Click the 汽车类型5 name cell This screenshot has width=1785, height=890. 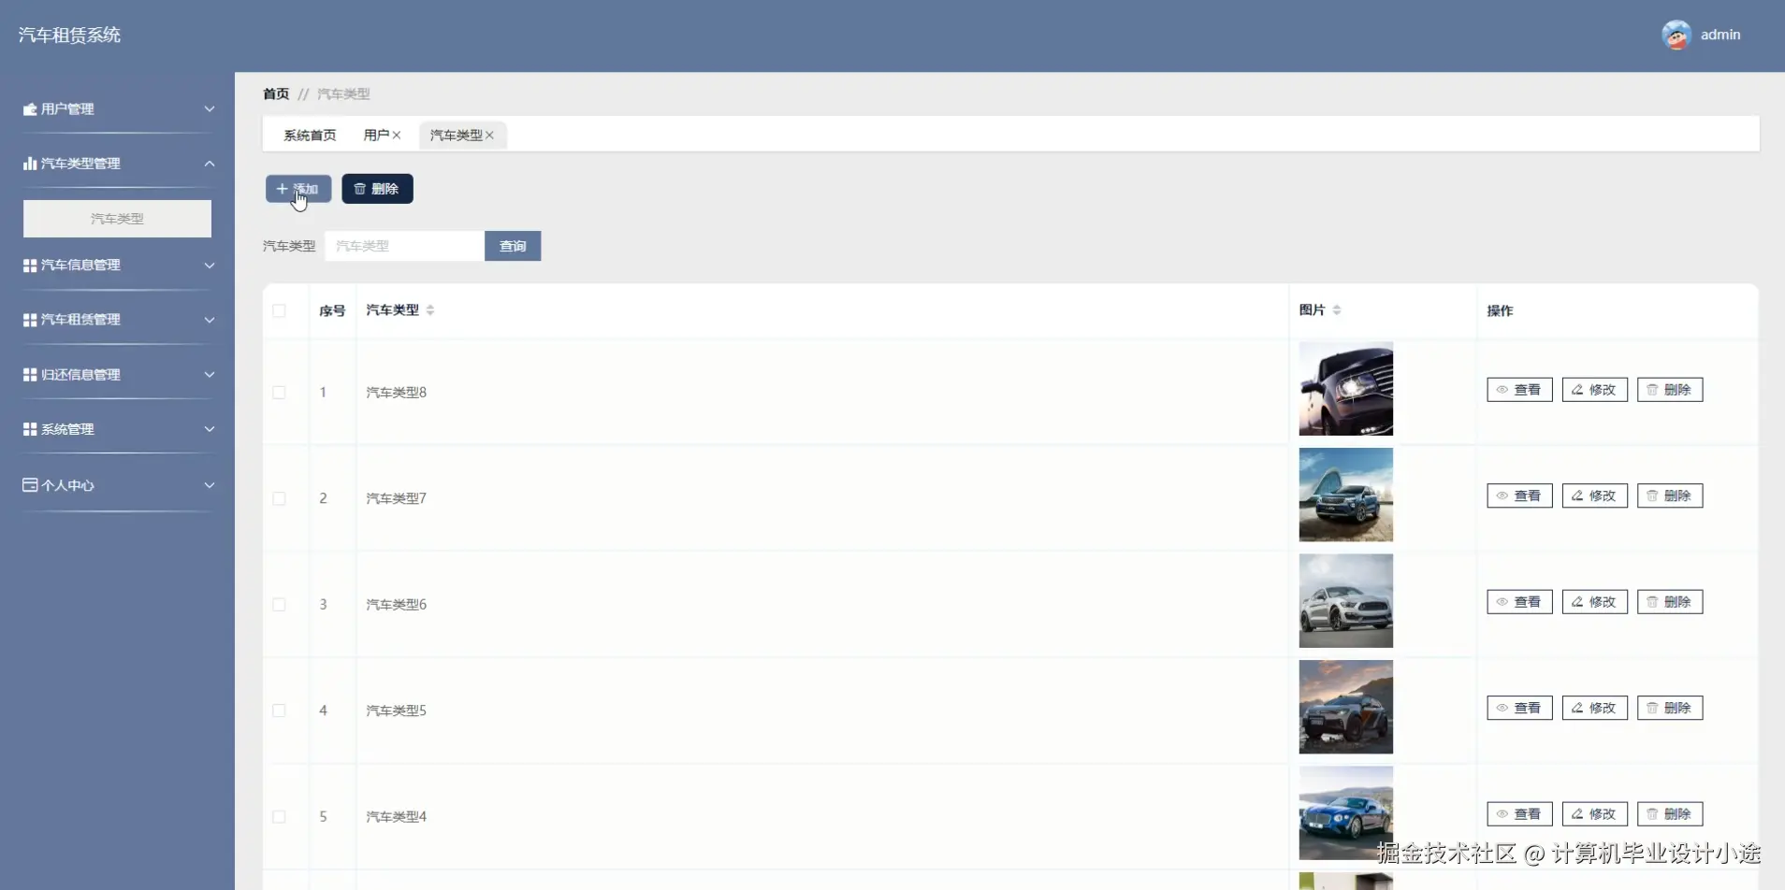396,711
